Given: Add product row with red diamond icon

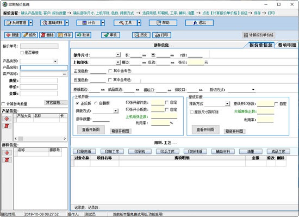Looking at the screenshot, I should 7,119.
